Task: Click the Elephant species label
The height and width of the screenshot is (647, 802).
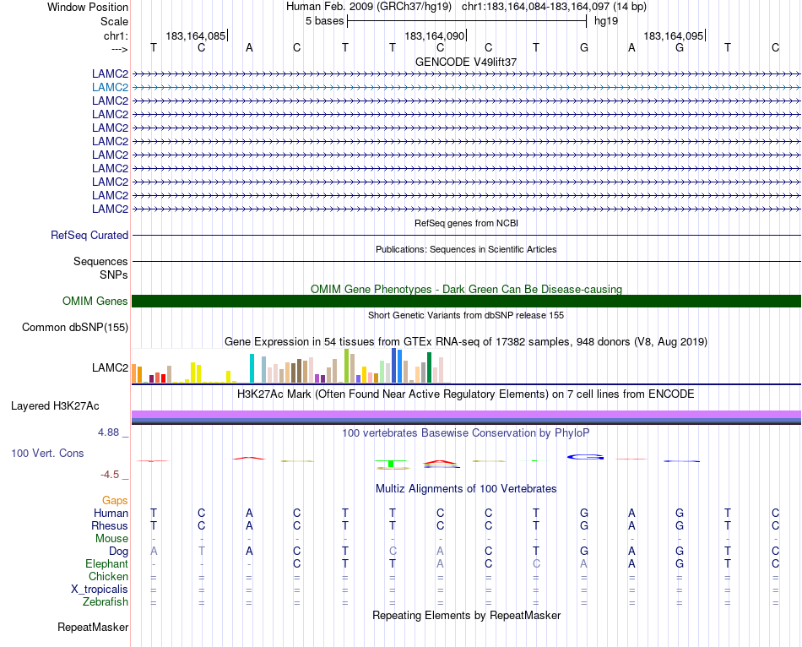Action: (x=107, y=564)
